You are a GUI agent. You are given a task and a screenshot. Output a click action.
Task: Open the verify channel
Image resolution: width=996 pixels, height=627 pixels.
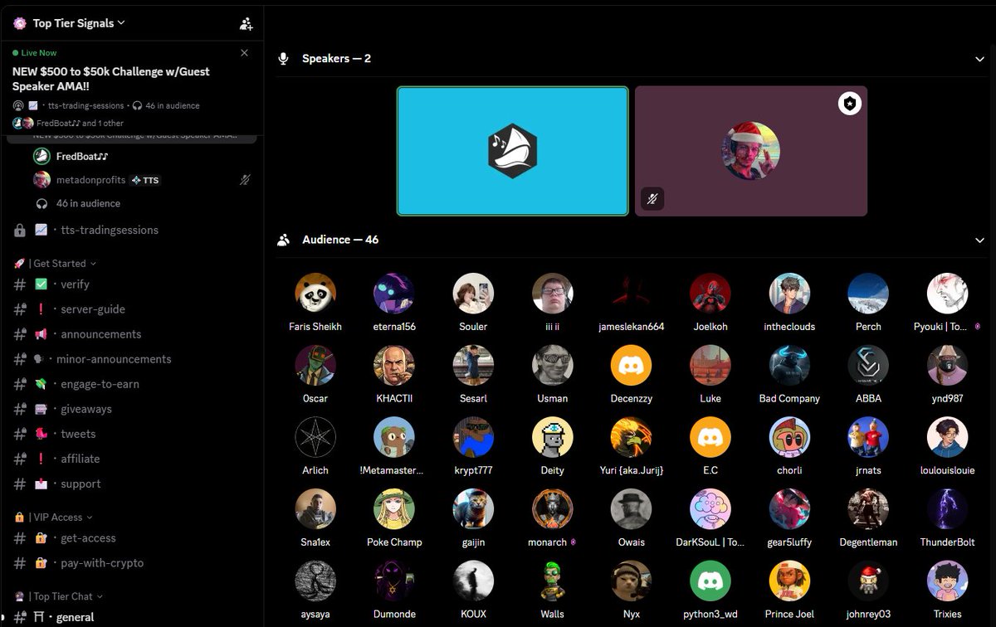[x=75, y=284]
